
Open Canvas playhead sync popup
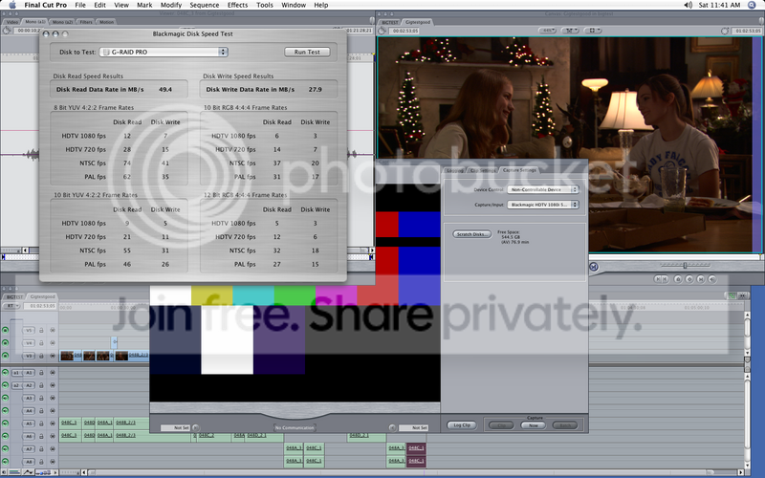pos(593,31)
